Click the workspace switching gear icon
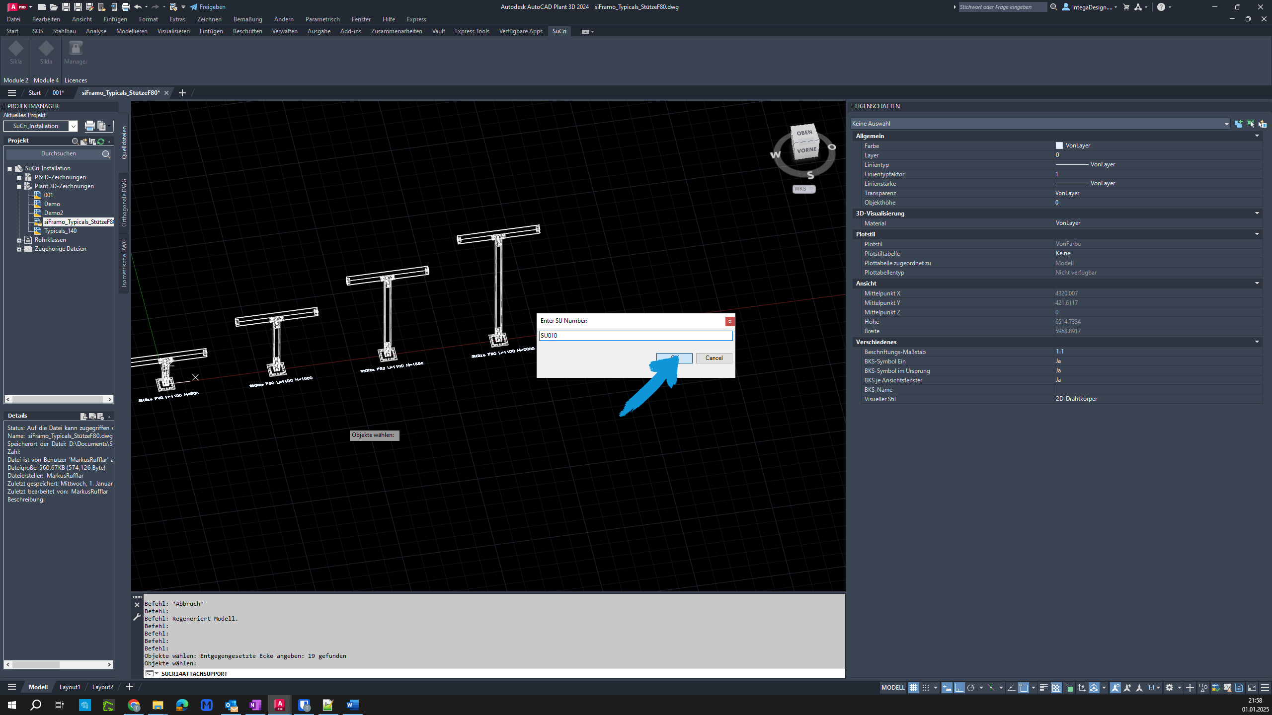1272x715 pixels. coord(1170,688)
